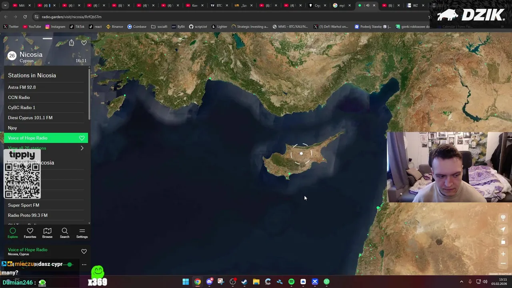Screen dimensions: 512x288
Task: Open the Binance bookmark
Action: click(x=114, y=27)
